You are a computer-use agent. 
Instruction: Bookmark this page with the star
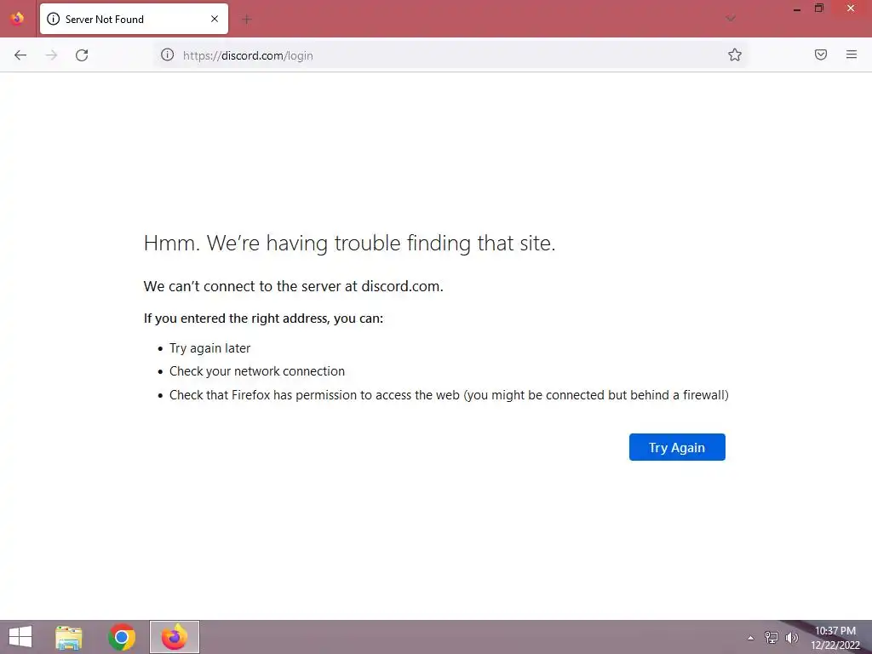click(735, 54)
